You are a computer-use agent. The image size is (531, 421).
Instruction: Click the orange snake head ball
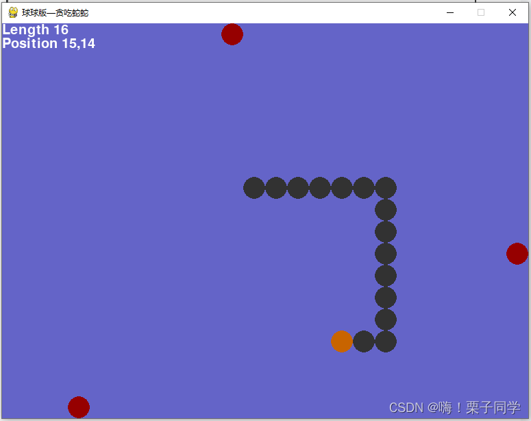coord(342,341)
